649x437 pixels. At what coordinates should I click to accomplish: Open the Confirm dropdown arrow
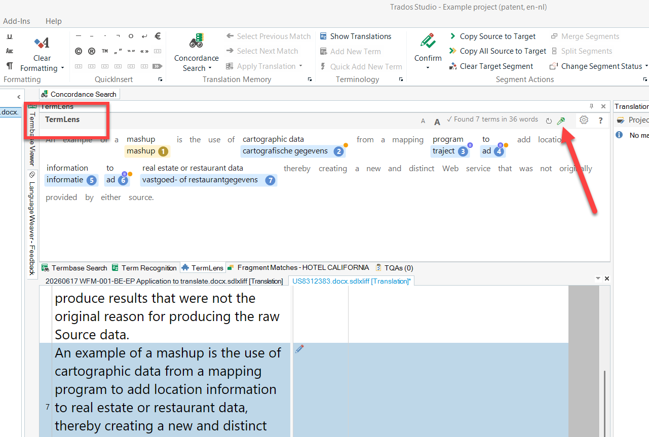pyautogui.click(x=428, y=68)
